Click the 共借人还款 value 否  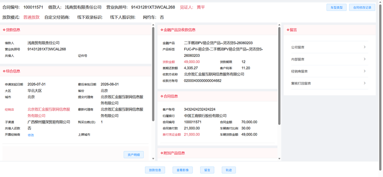(29, 128)
